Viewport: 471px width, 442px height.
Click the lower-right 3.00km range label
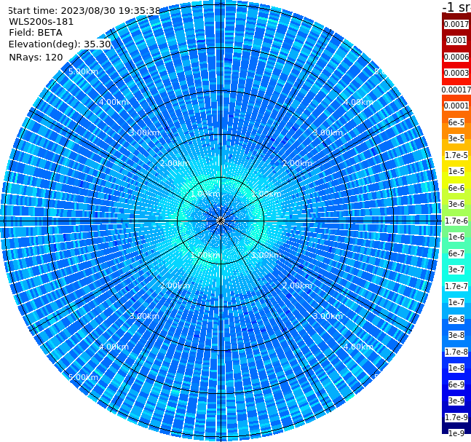point(328,316)
